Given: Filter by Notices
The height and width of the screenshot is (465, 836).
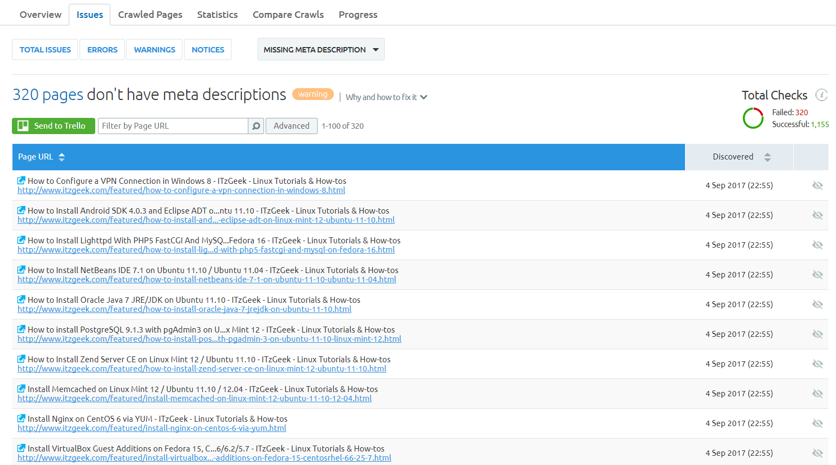Looking at the screenshot, I should tap(208, 49).
